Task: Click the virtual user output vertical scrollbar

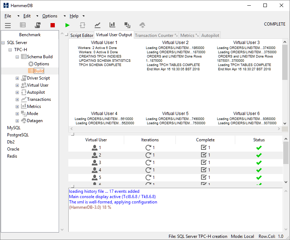Action: [285, 62]
